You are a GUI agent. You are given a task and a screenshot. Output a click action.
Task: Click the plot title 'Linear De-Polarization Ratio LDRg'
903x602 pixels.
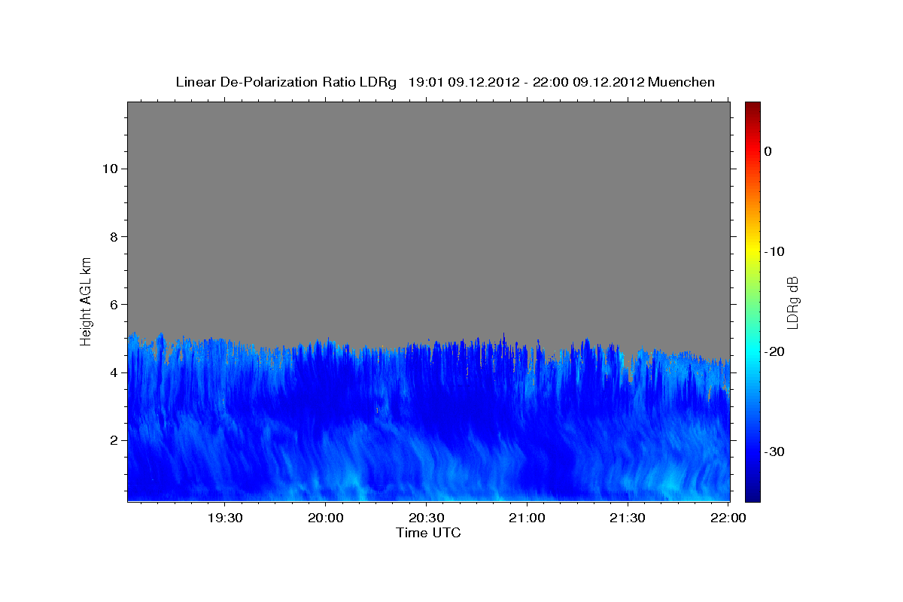pyautogui.click(x=286, y=82)
